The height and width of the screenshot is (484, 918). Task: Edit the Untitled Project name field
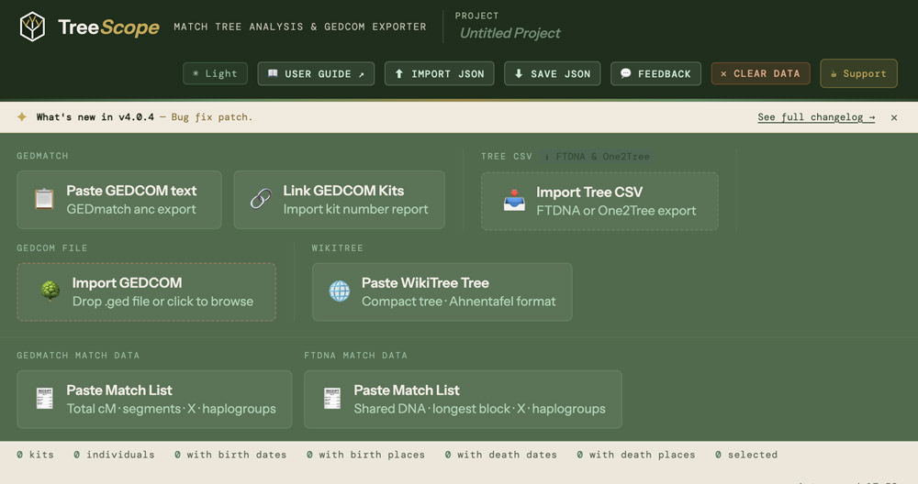coord(509,33)
